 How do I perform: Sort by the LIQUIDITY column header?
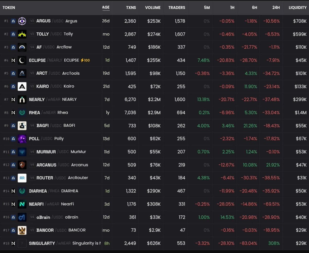pos(298,7)
